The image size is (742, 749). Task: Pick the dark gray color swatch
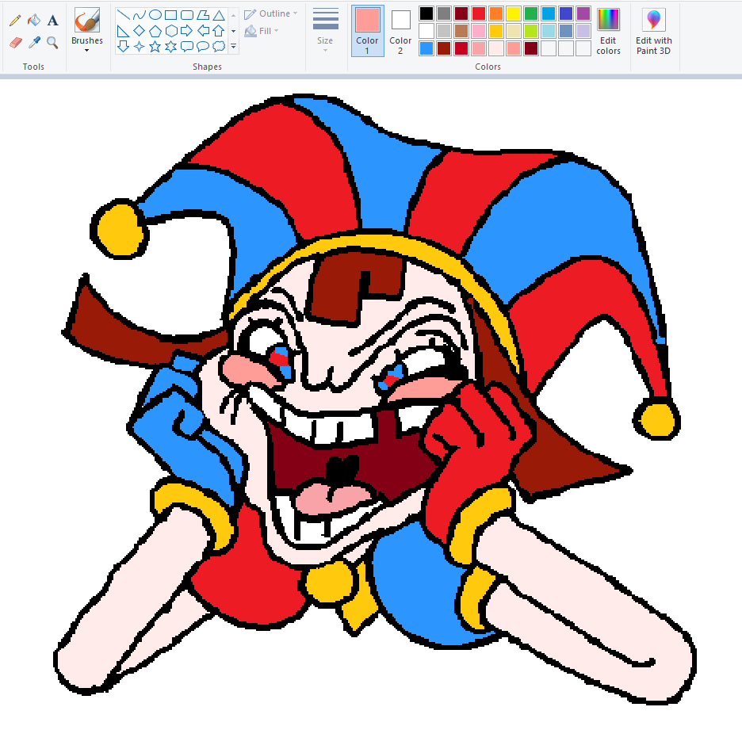[444, 13]
